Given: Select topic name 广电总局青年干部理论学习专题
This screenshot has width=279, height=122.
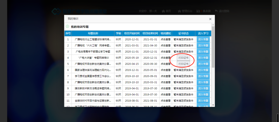Looking at the screenshot, I should point(93,52).
